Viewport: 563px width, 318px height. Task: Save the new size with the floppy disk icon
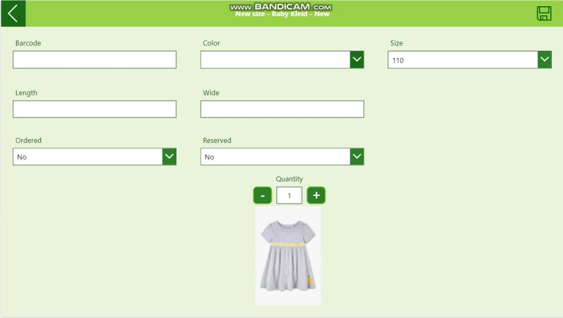pyautogui.click(x=544, y=14)
